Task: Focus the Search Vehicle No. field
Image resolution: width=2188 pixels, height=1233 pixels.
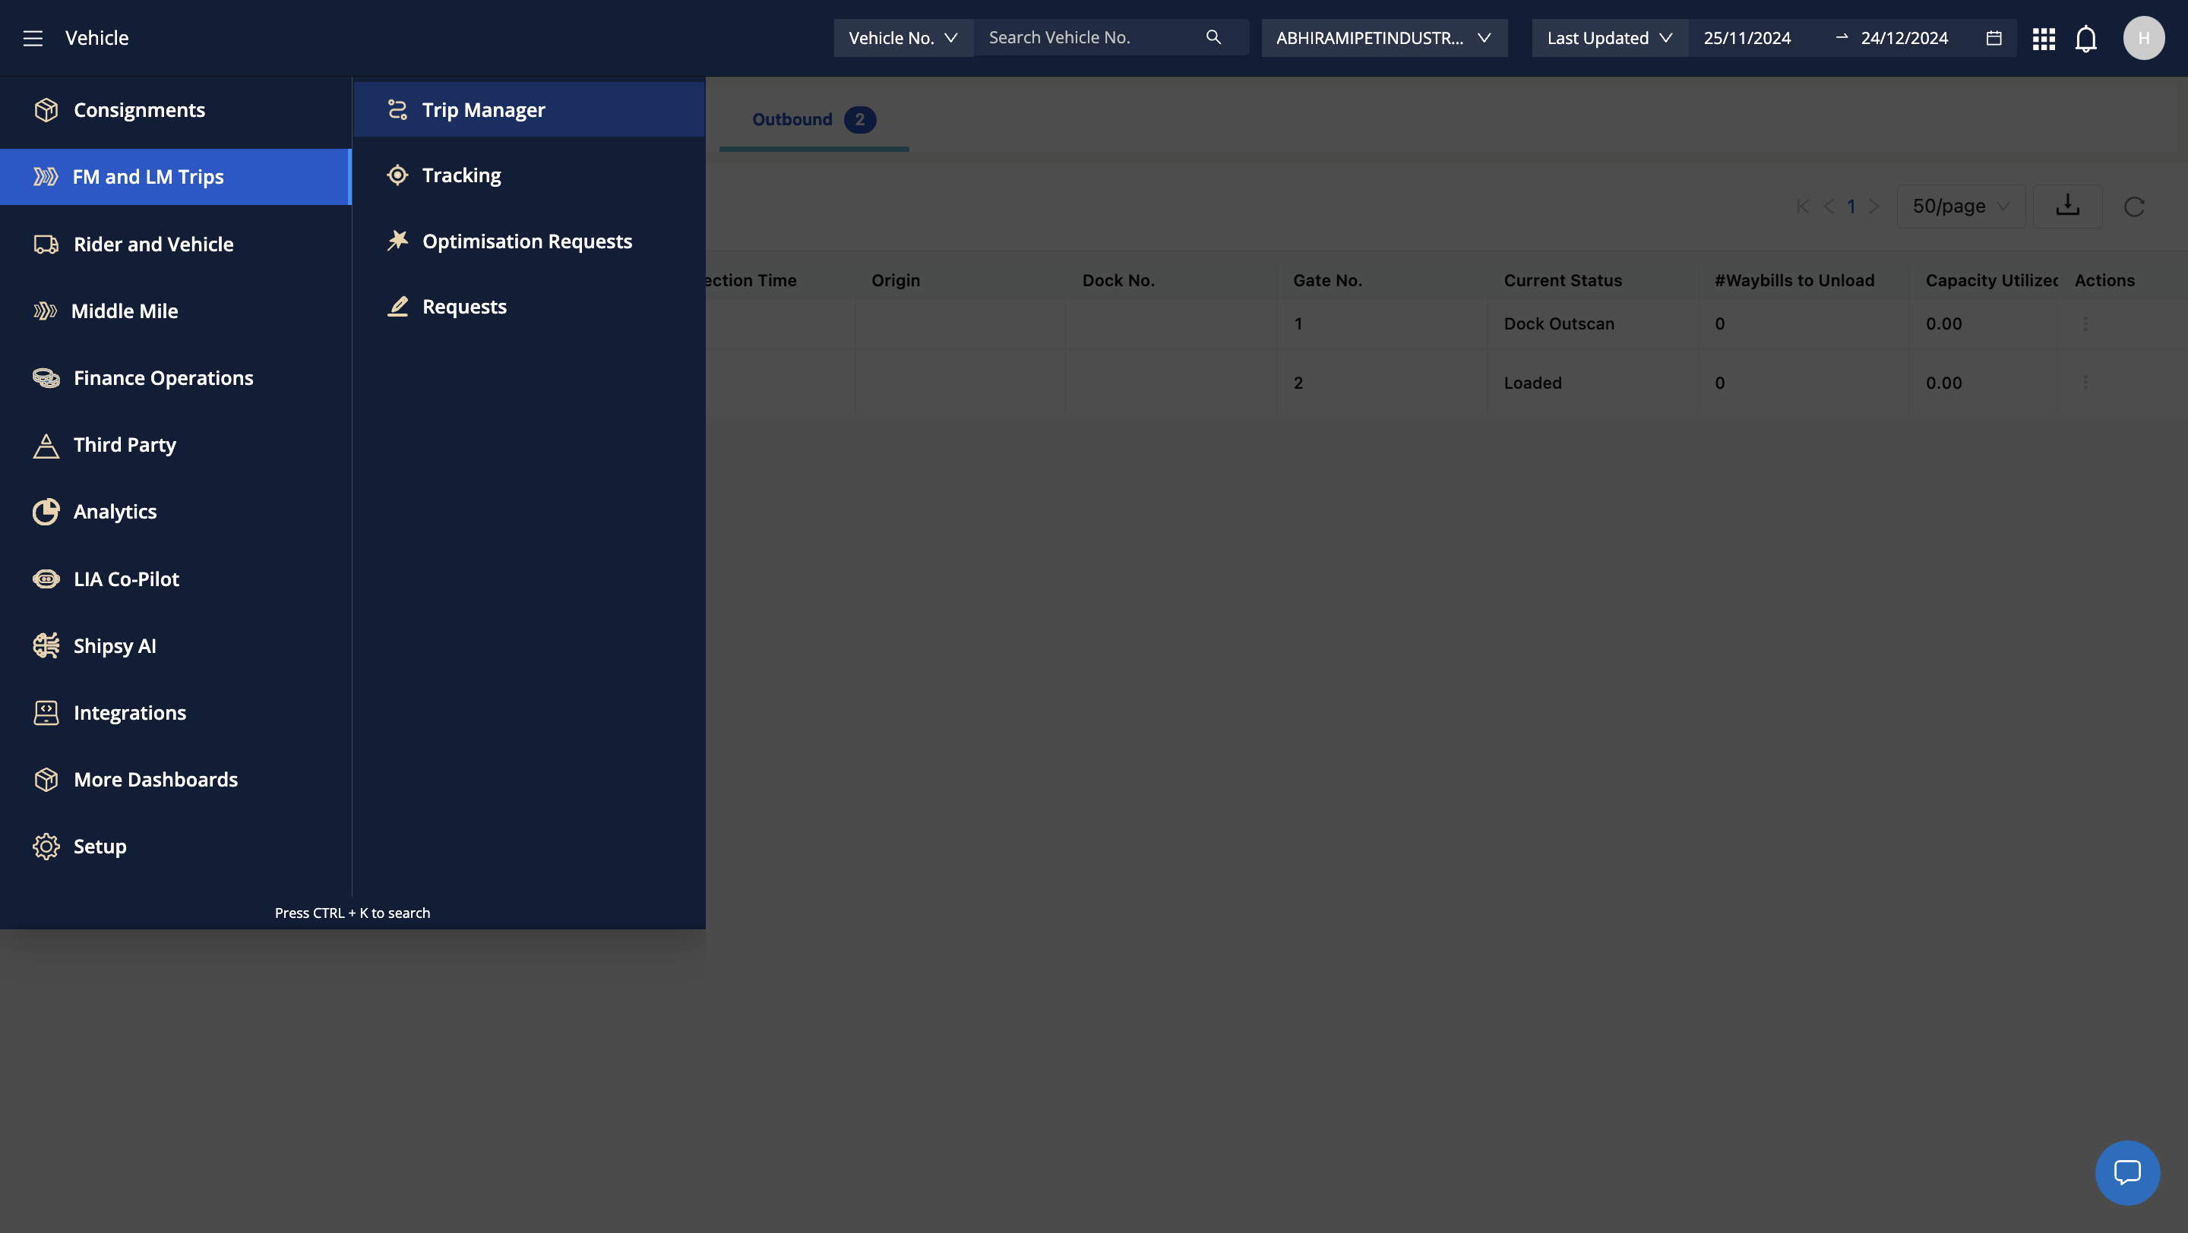Action: pyautogui.click(x=1092, y=37)
